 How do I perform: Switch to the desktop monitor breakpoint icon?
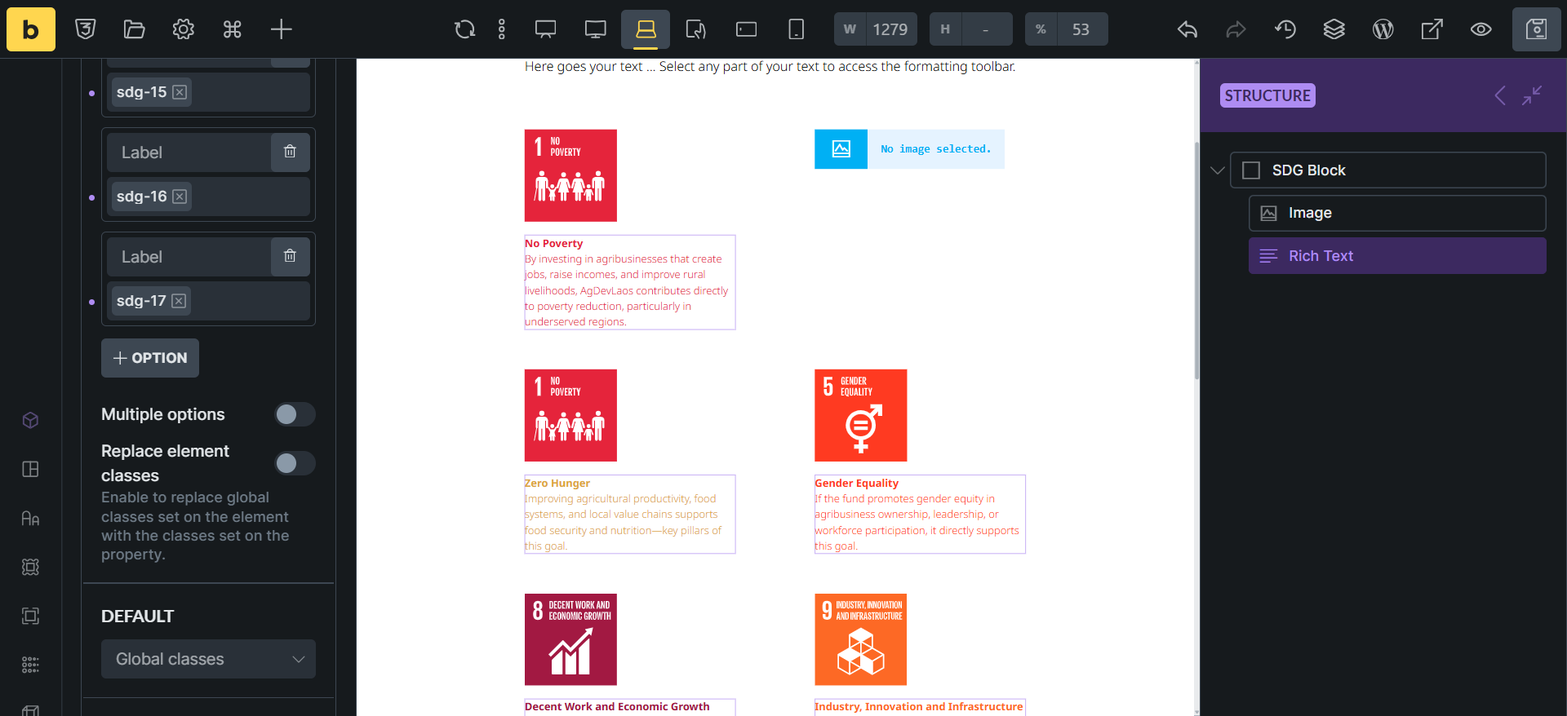coord(596,29)
